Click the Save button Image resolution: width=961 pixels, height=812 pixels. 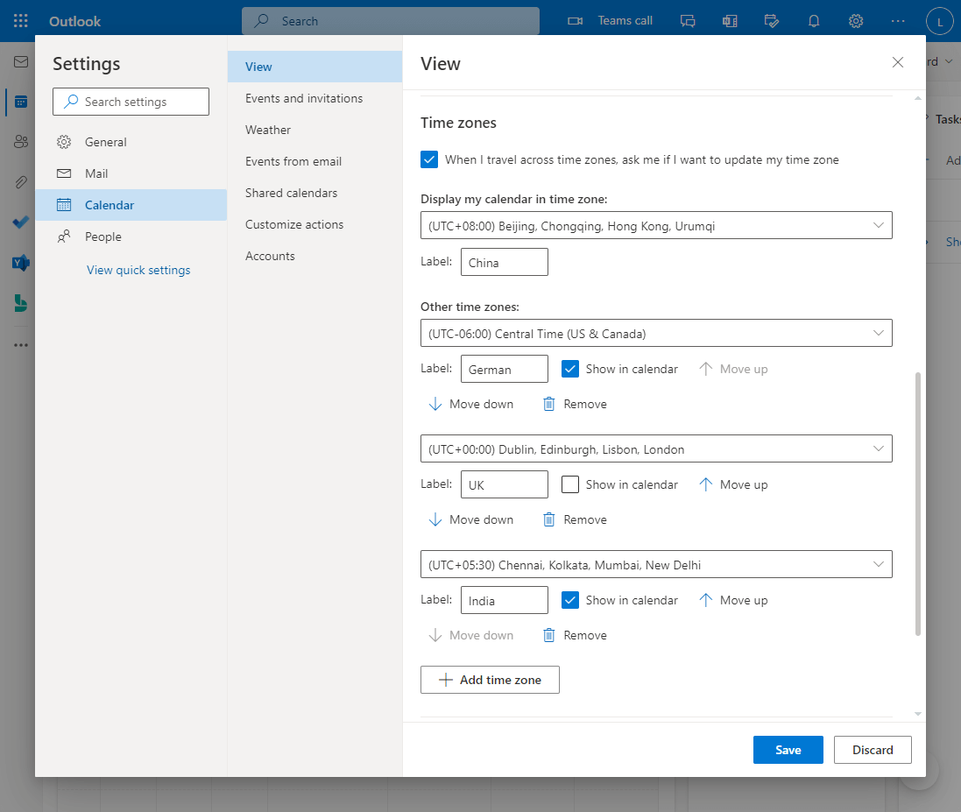788,750
